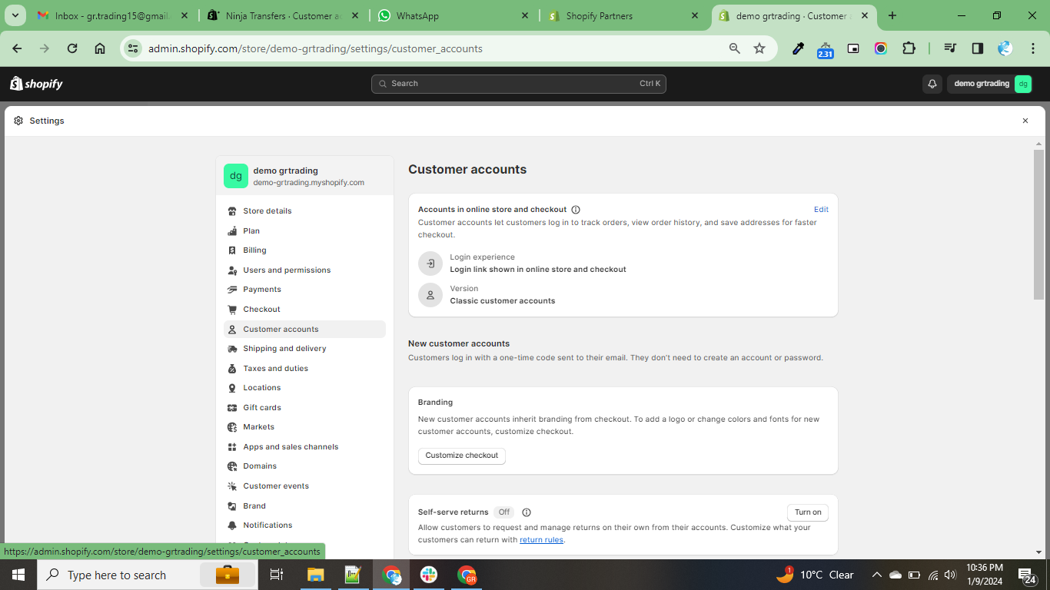Open the browser Extensions puzzle icon
Screen dimensions: 1050x590
pyautogui.click(x=909, y=48)
